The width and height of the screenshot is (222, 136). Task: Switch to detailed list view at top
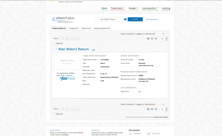tap(148, 38)
